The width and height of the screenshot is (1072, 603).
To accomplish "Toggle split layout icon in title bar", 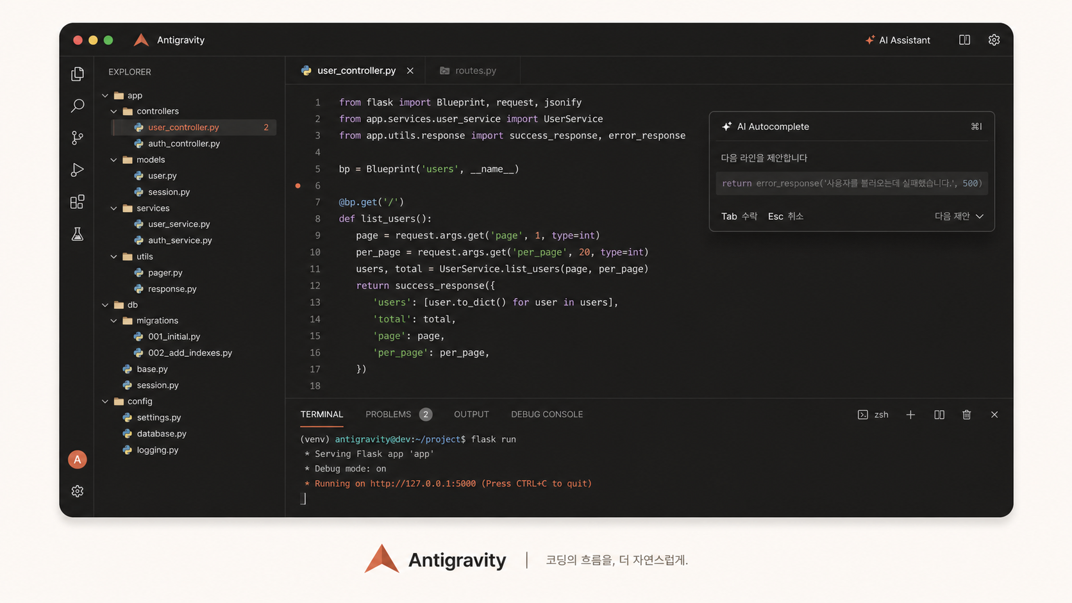I will pos(964,40).
